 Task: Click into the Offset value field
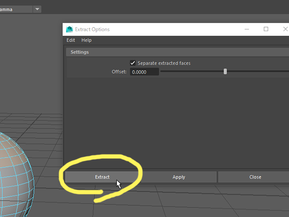[x=144, y=72]
